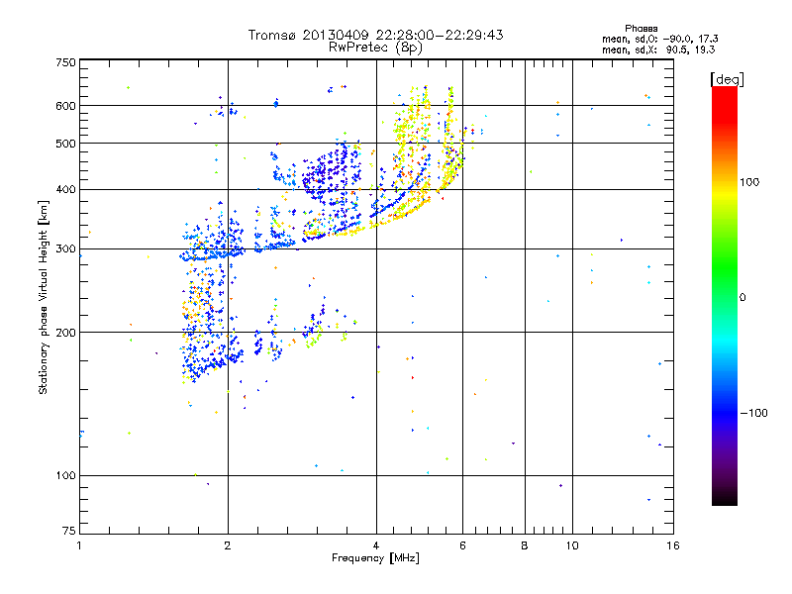Image resolution: width=792 pixels, height=594 pixels.
Task: Click the 75 tick on height axis
Action: click(x=69, y=531)
